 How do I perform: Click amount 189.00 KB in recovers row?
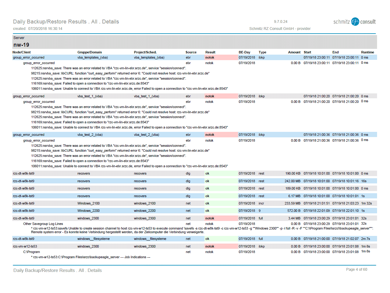click(293, 188)
